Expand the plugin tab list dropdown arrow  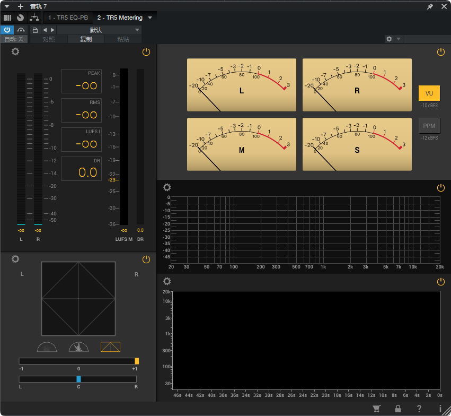(x=150, y=18)
